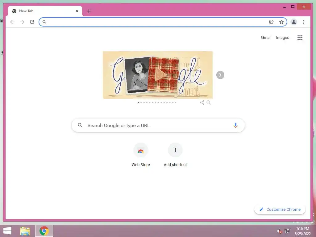Open the Web Store shortcut
This screenshot has height=237, width=316.
tap(141, 155)
